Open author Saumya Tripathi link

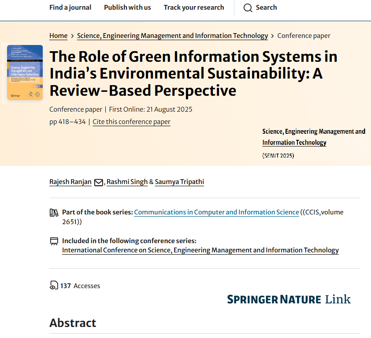[x=179, y=182]
